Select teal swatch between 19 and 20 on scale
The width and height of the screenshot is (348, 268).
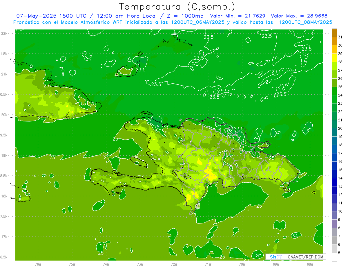pos(334,132)
